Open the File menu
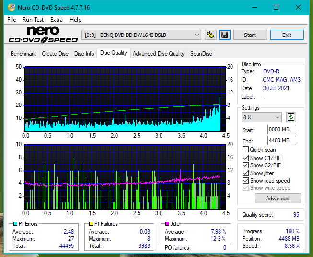Image resolution: width=313 pixels, height=257 pixels. (12, 20)
